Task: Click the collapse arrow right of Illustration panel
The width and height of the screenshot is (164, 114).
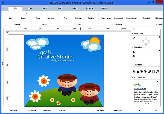Action: [159, 51]
